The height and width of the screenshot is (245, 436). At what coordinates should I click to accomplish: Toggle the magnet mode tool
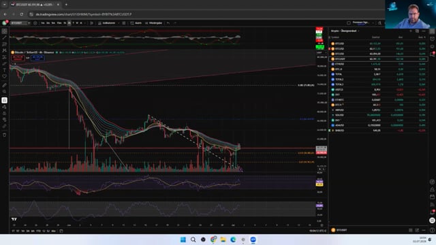click(5, 100)
